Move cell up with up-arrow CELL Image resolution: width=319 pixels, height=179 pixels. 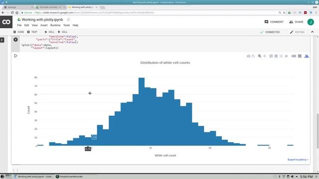(x=49, y=32)
